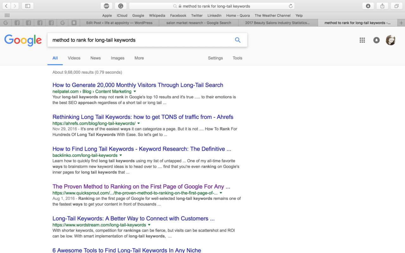Open the Safari share menu

pos(382,6)
